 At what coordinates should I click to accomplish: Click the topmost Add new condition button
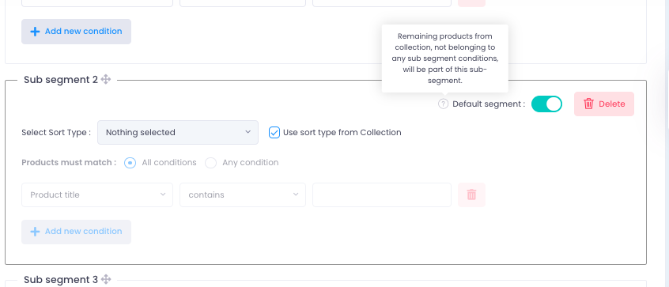[x=77, y=32]
